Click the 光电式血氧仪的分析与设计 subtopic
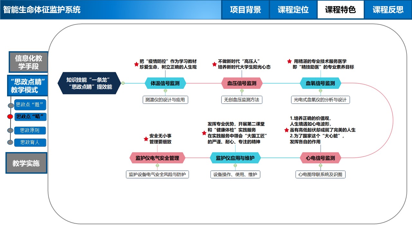 click(x=320, y=100)
